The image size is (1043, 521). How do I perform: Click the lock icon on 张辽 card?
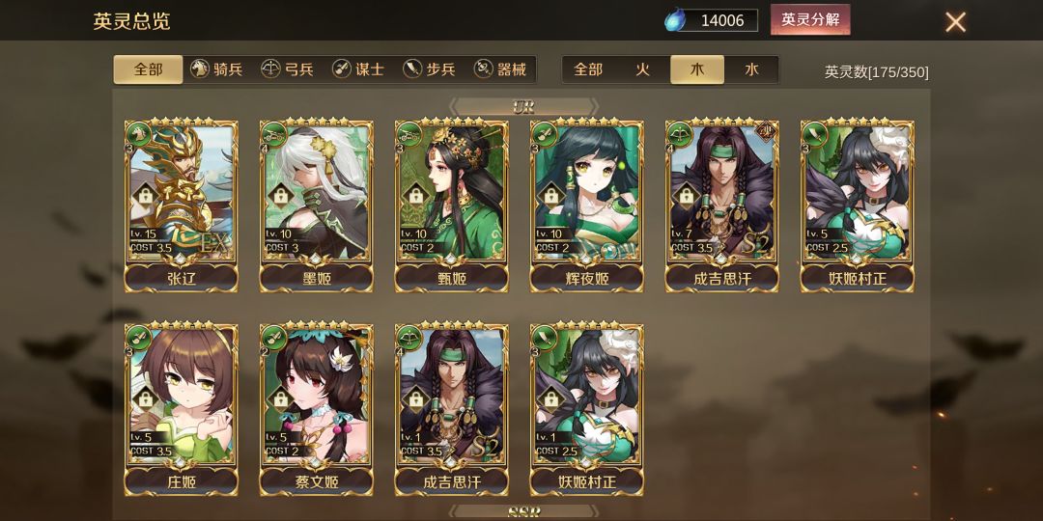tap(146, 195)
